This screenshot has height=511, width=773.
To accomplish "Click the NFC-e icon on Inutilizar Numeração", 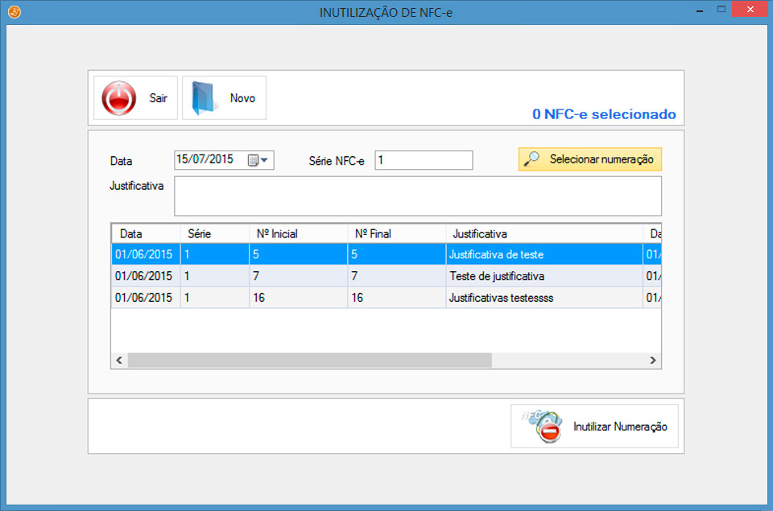I will tap(544, 427).
